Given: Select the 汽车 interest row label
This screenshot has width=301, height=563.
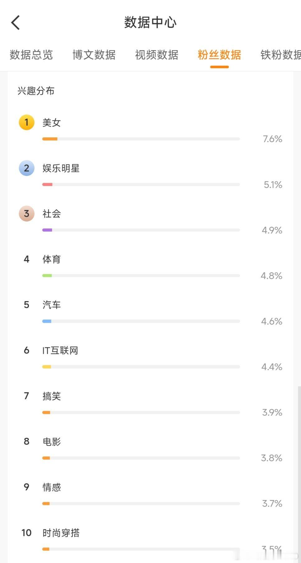Looking at the screenshot, I should [x=52, y=305].
